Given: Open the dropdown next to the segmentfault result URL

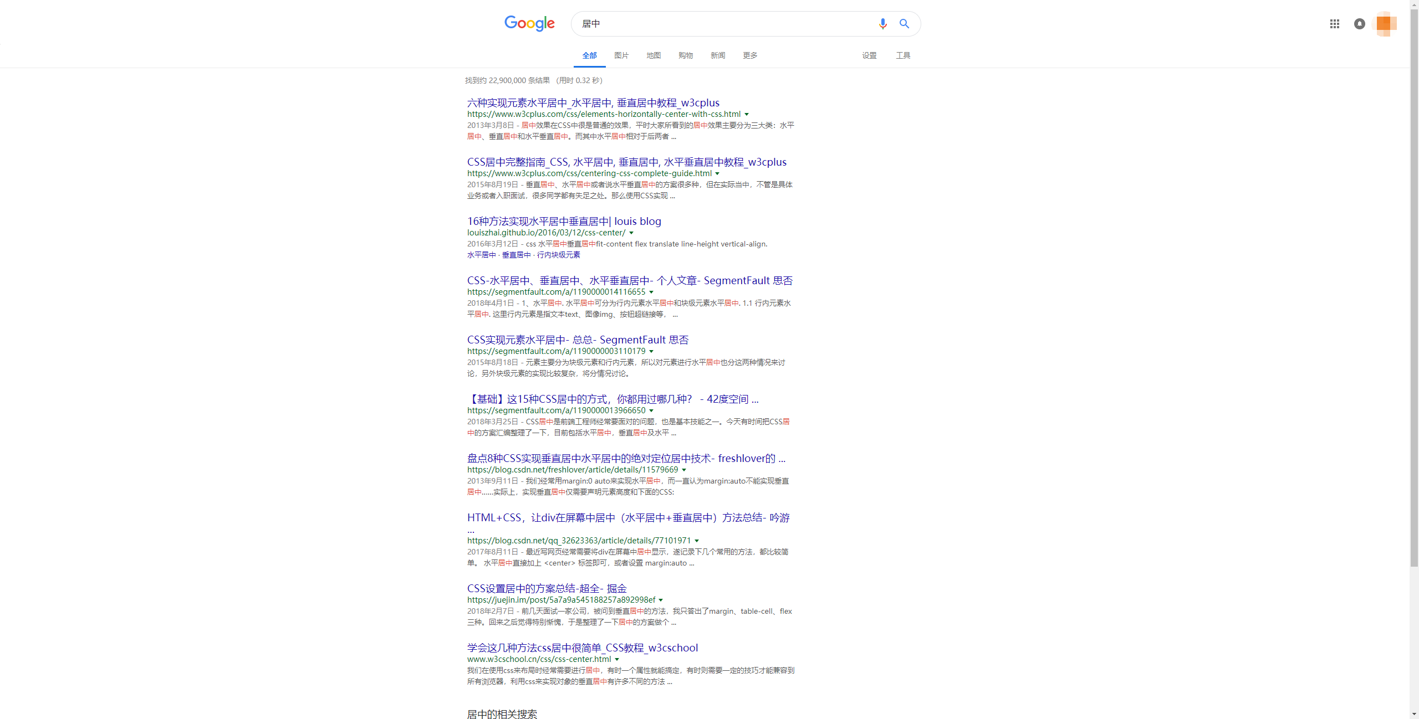Looking at the screenshot, I should (652, 292).
